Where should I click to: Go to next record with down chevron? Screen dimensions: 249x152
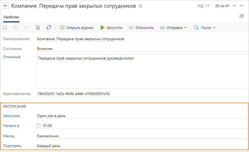(242, 6)
